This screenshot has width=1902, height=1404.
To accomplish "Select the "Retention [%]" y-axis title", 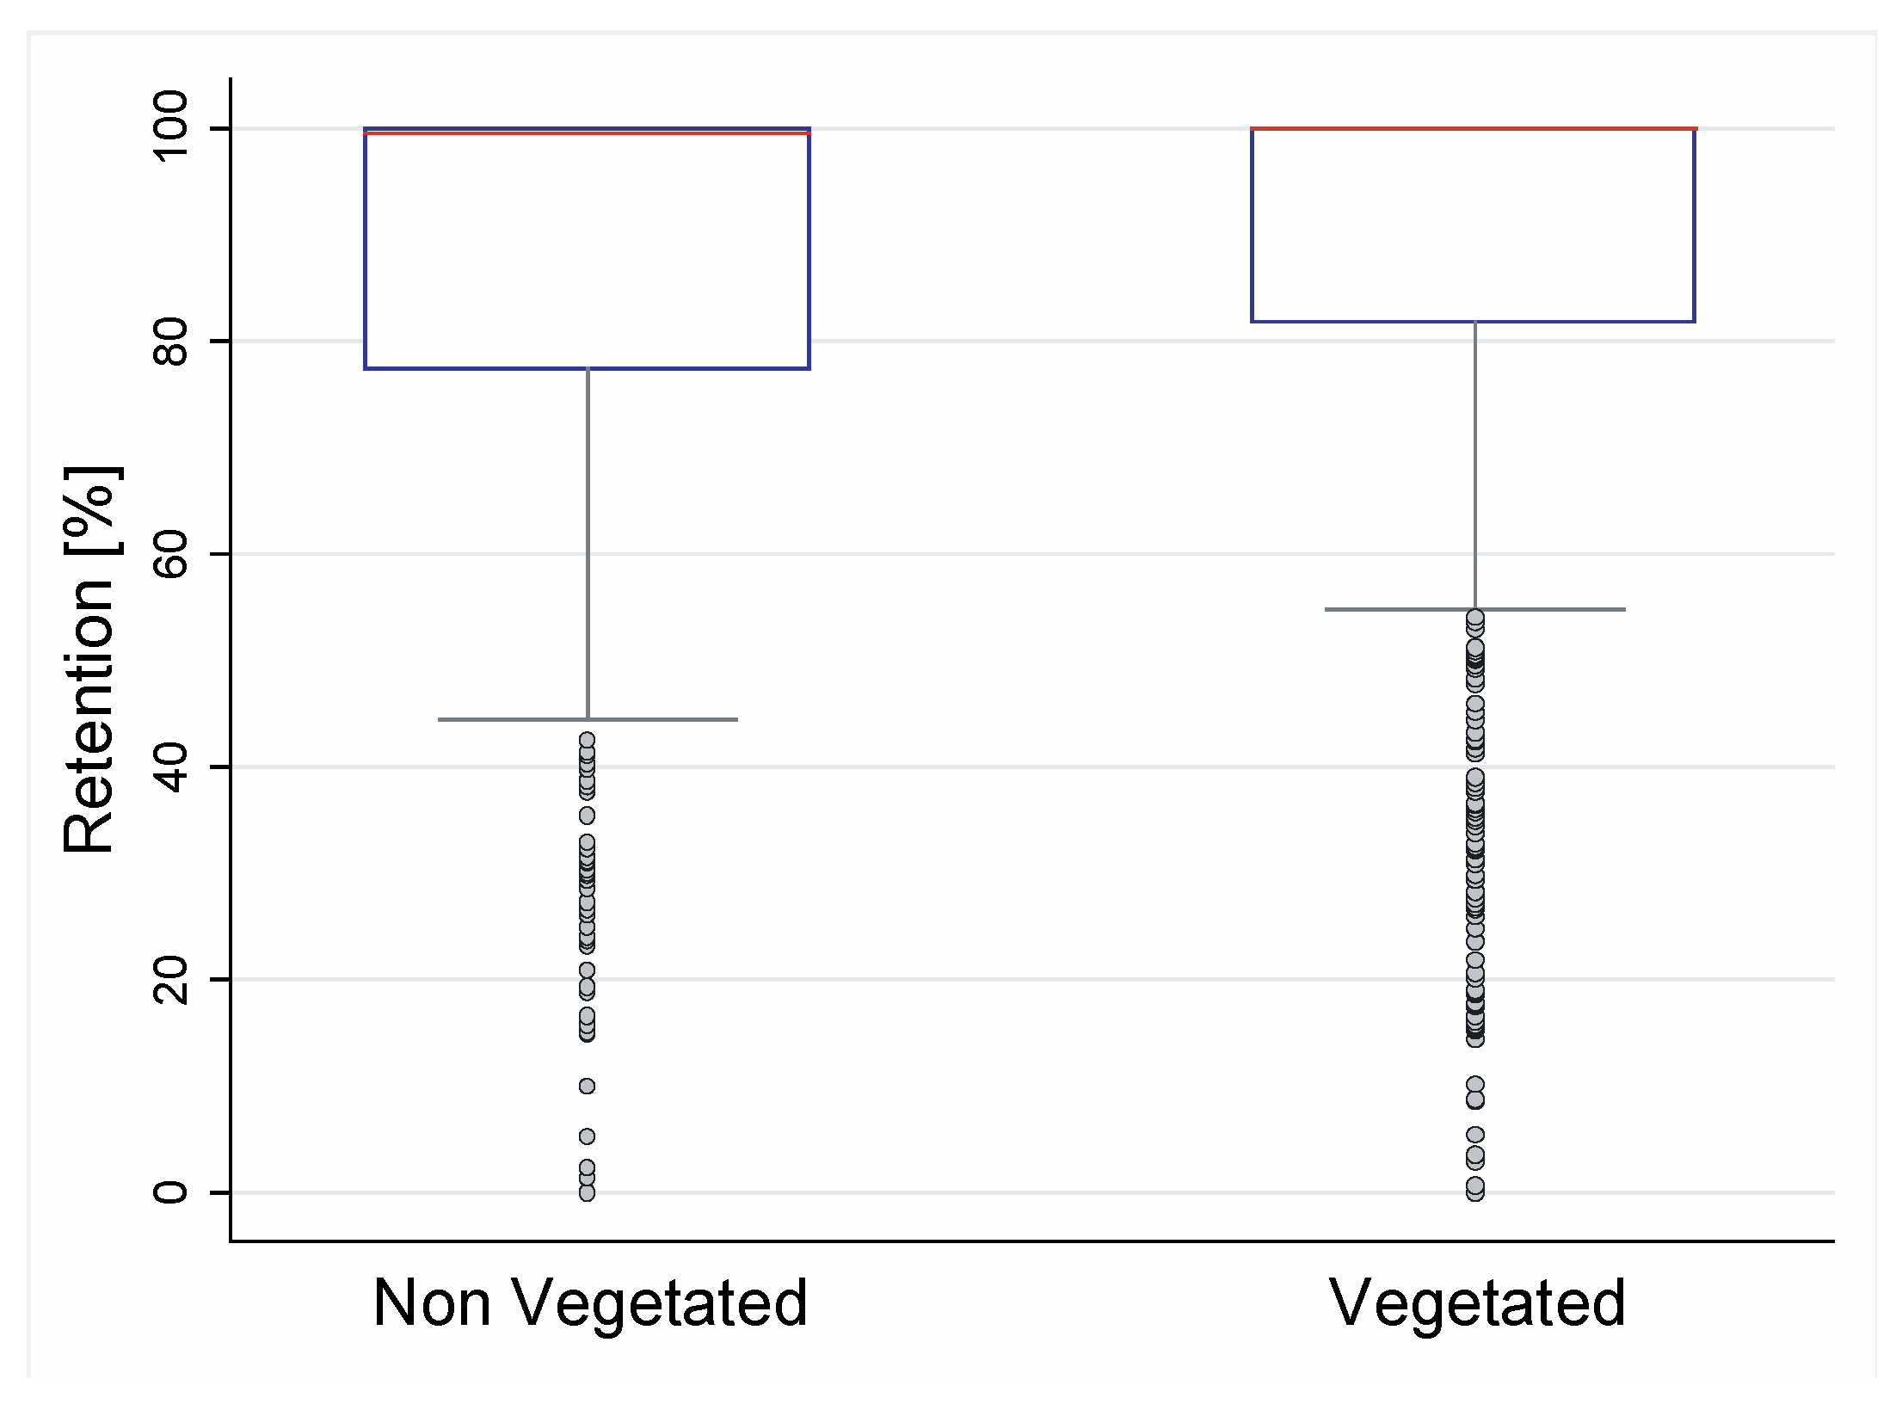I will click(x=89, y=660).
